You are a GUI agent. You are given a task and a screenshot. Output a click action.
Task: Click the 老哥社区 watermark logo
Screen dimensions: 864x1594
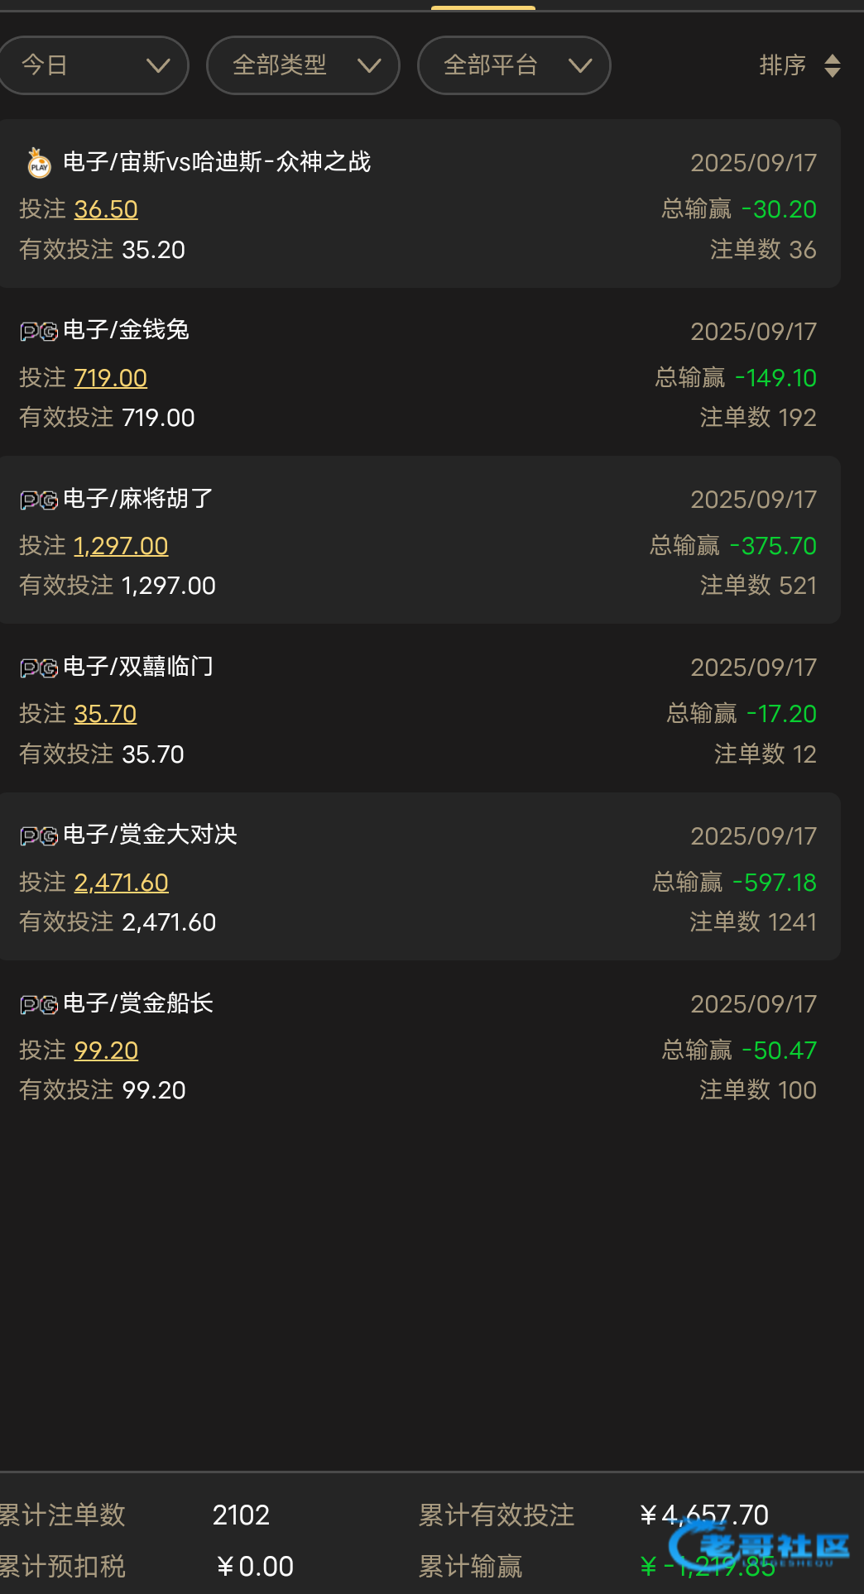[760, 1545]
